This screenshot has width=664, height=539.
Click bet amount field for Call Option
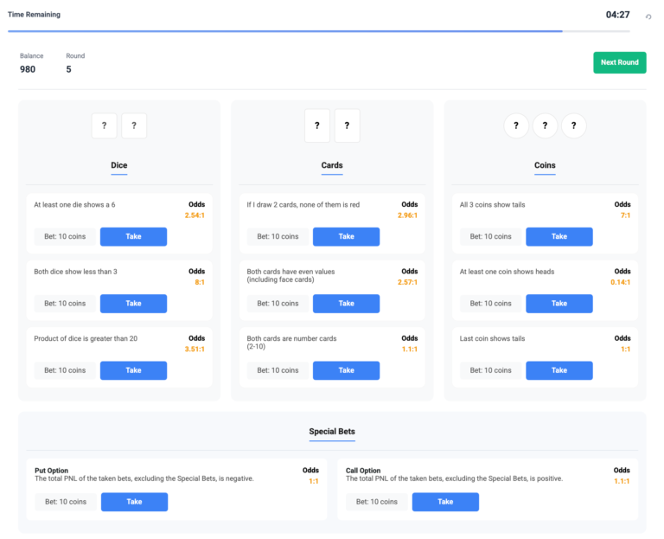[x=377, y=502]
